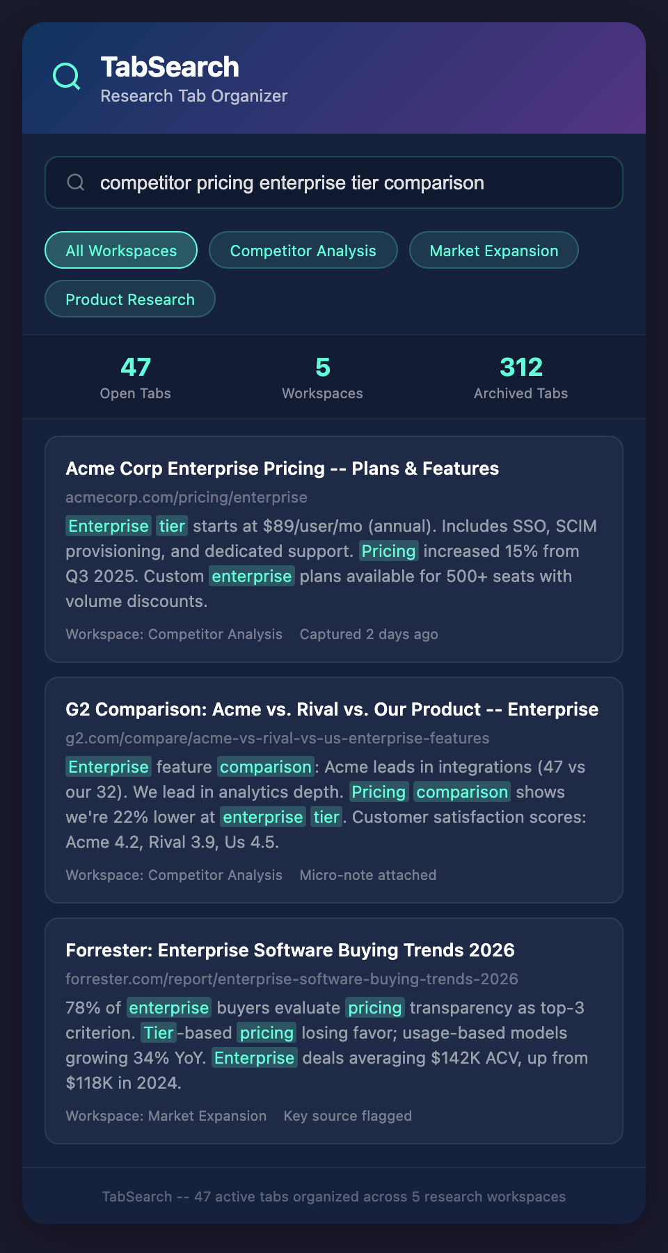Click the g2.com compare URL

tap(277, 739)
